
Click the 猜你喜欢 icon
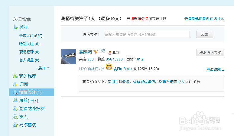point(15,125)
